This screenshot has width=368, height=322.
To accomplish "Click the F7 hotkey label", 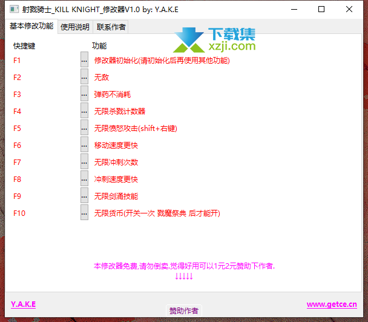I will [x=17, y=163].
